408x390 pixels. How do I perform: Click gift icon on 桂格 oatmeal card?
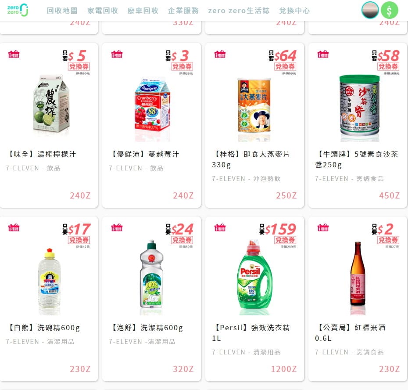(x=220, y=54)
